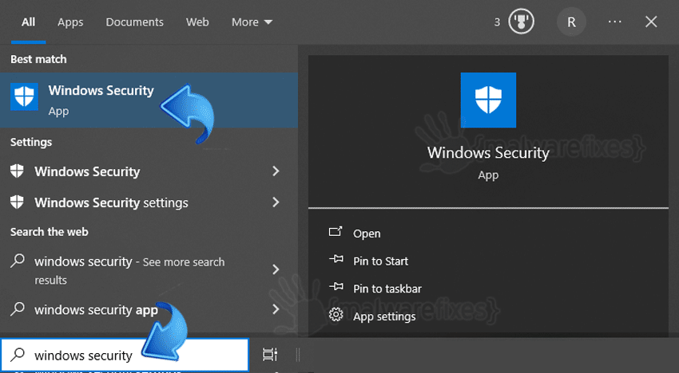Open the More dropdown

(x=252, y=22)
